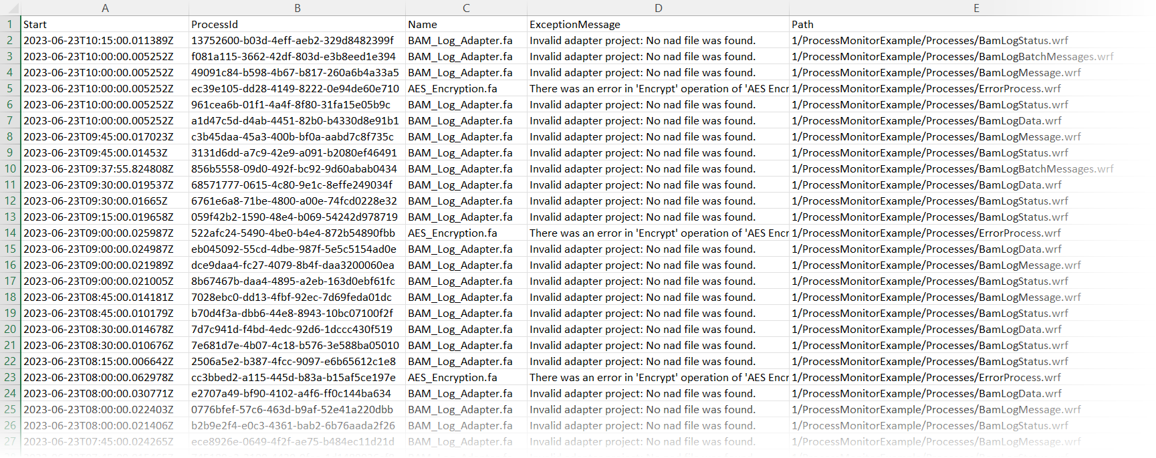Select column B header
1156x458 pixels.
click(x=297, y=8)
